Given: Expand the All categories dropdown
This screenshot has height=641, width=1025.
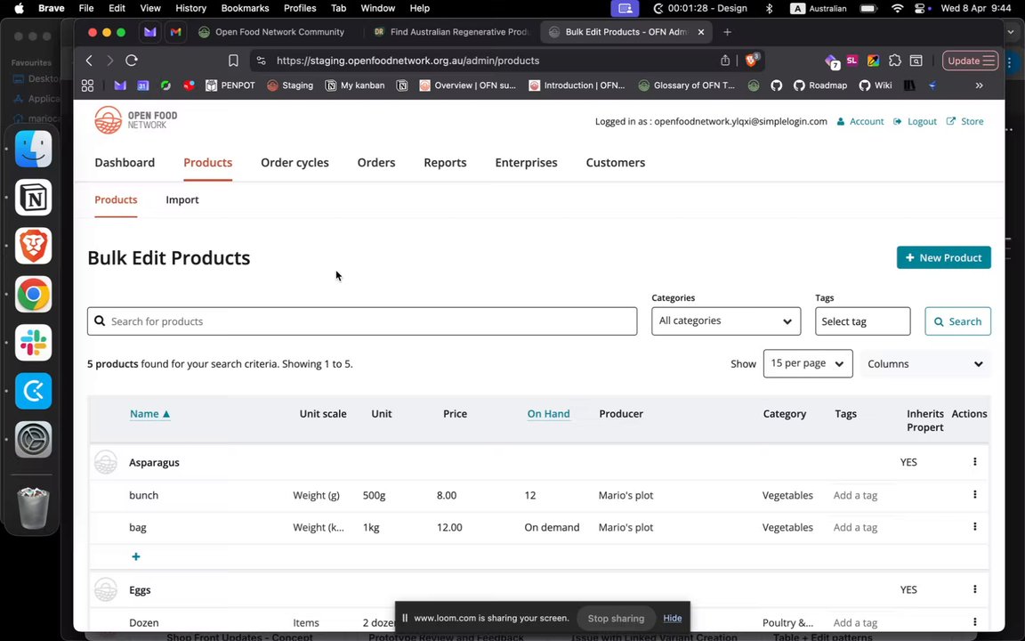Looking at the screenshot, I should tap(725, 321).
